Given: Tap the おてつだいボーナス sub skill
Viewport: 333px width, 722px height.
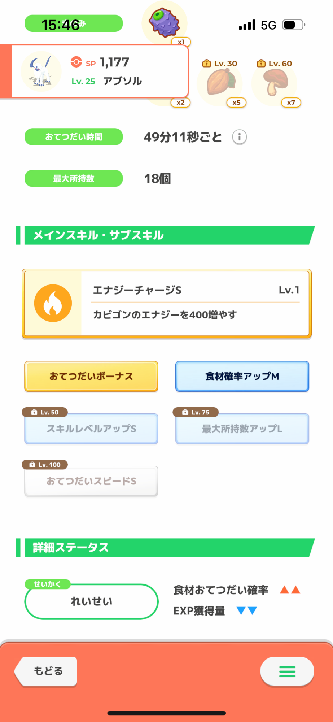Looking at the screenshot, I should [91, 376].
